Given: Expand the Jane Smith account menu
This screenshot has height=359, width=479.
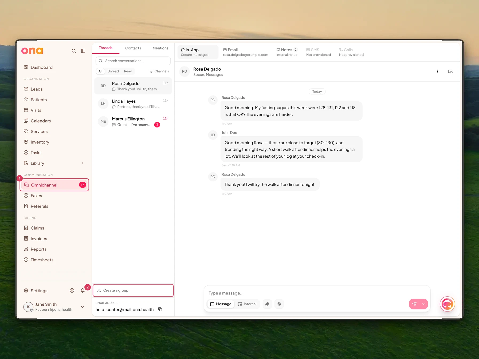Looking at the screenshot, I should (x=83, y=307).
